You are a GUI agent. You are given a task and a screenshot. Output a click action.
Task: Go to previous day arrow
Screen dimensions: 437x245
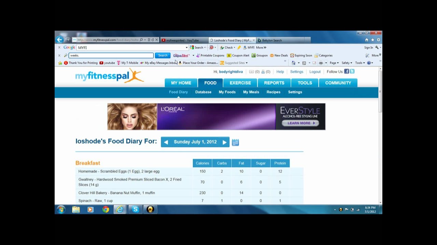[x=166, y=142]
